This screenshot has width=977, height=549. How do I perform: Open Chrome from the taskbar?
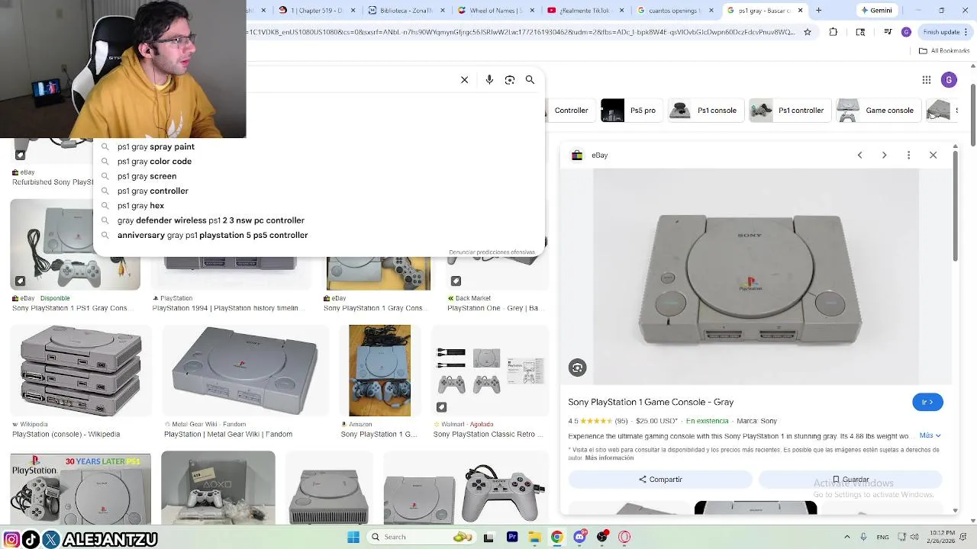[x=557, y=537]
